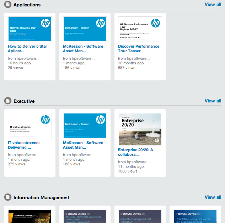Viewport: 225px width, 223px height.
Task: Open 'merger of information governance' thumbnail
Action: coord(85,216)
